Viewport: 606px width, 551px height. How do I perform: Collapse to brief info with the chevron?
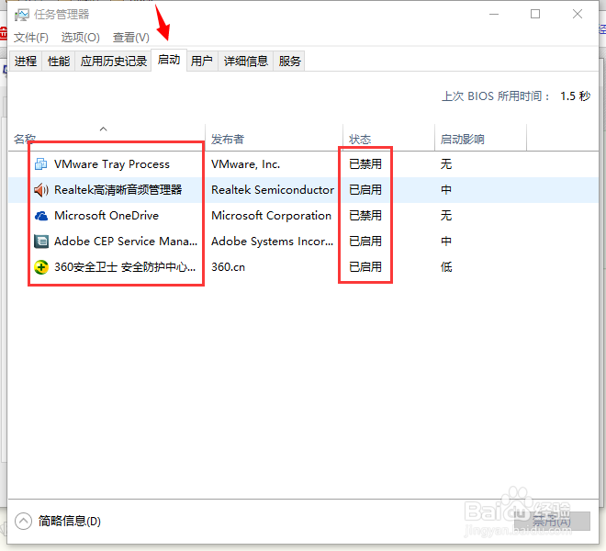click(23, 521)
